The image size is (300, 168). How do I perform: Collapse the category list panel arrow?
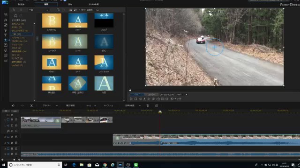[37, 39]
